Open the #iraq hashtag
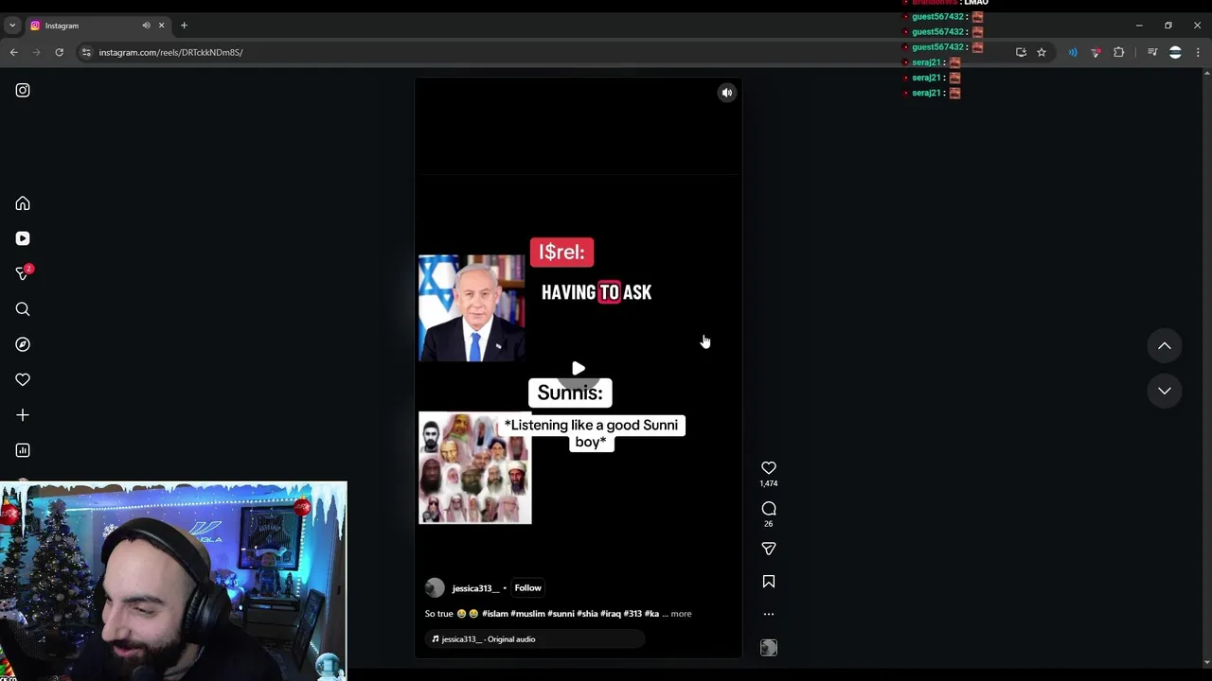 [x=611, y=614]
